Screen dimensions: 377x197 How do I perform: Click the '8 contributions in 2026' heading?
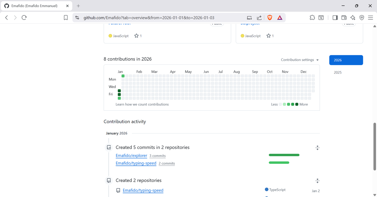pyautogui.click(x=128, y=59)
